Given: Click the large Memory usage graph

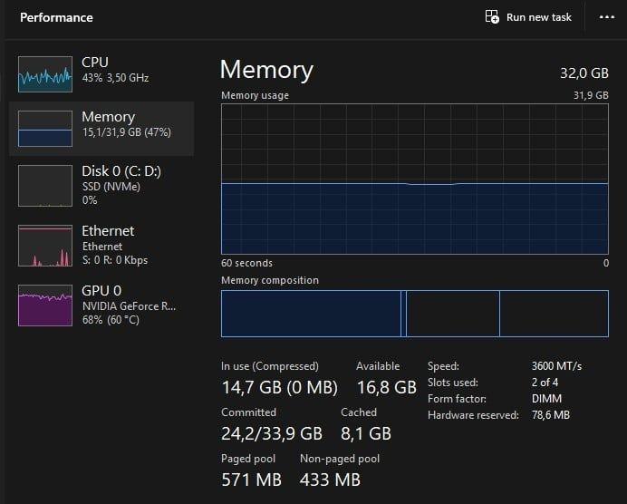Looking at the screenshot, I should pos(415,179).
